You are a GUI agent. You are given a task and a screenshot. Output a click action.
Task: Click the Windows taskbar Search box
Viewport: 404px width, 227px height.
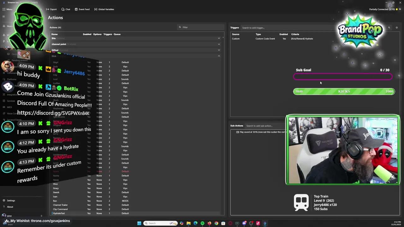pos(160,223)
